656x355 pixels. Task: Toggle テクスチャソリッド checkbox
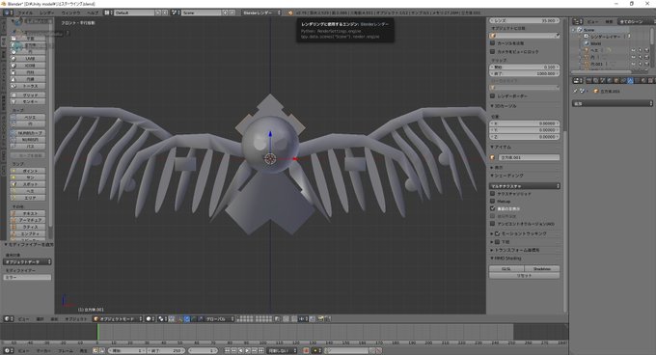coord(492,194)
